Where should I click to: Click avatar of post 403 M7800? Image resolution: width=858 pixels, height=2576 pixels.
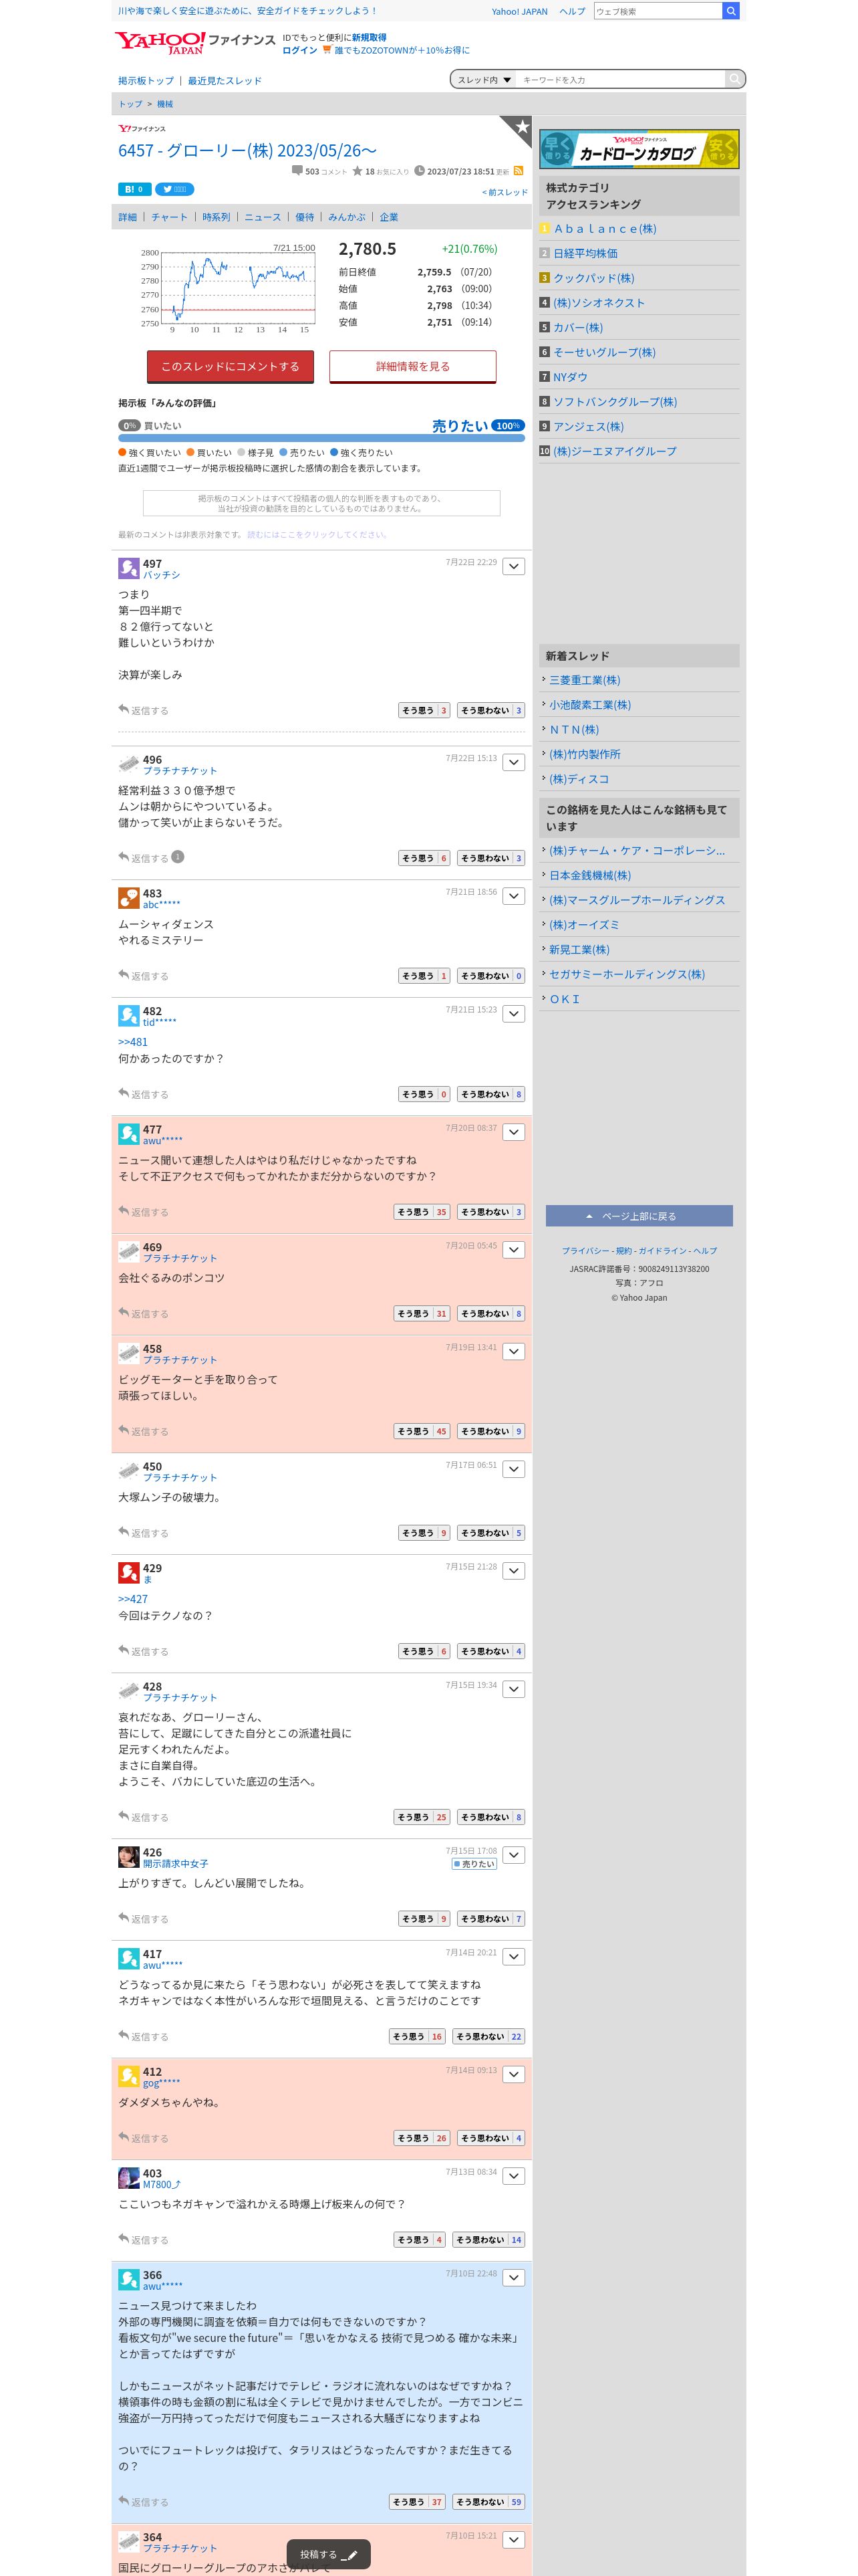click(129, 2178)
